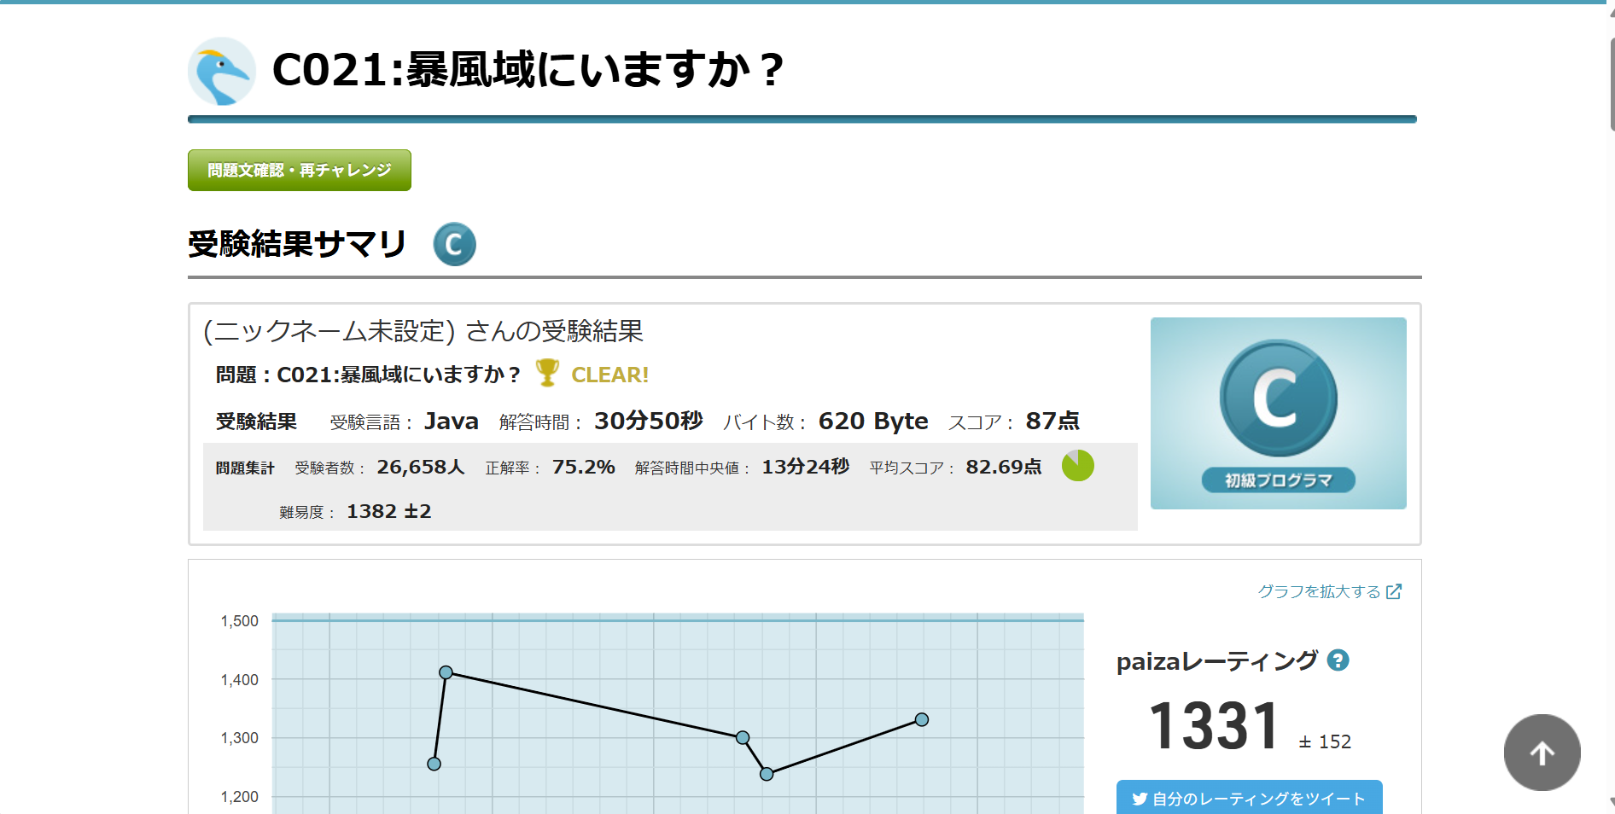Click the gold CLEAR trophy icon
The width and height of the screenshot is (1615, 814).
point(547,373)
